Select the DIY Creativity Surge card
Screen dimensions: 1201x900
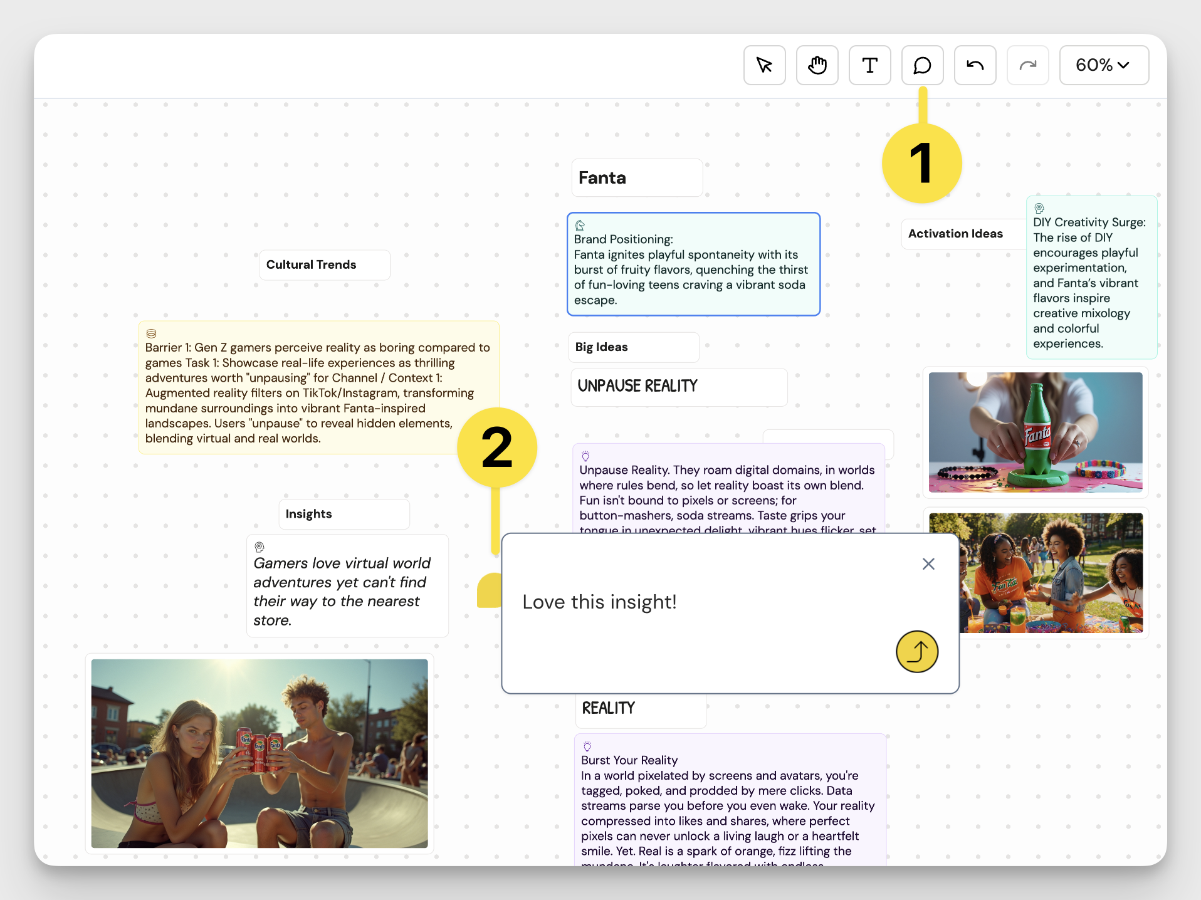[1091, 278]
